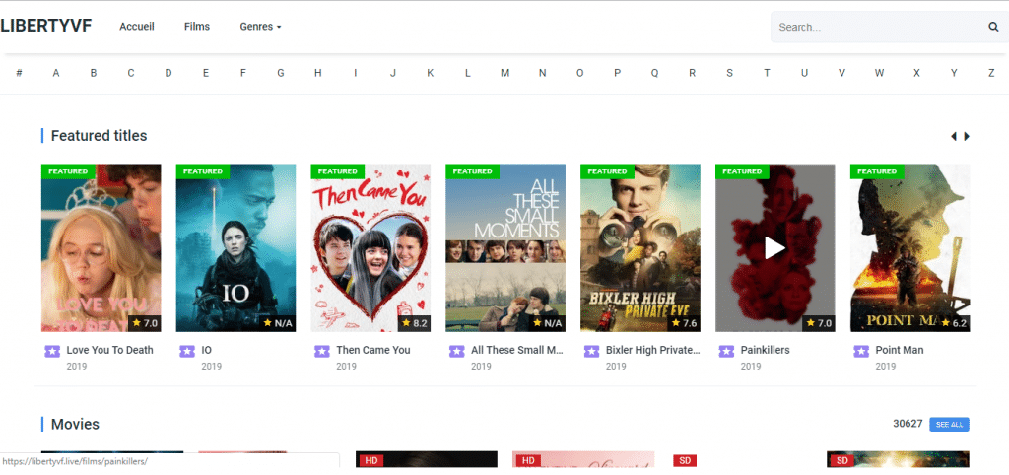
Task: Open the Love You To Death title link
Action: coord(110,350)
